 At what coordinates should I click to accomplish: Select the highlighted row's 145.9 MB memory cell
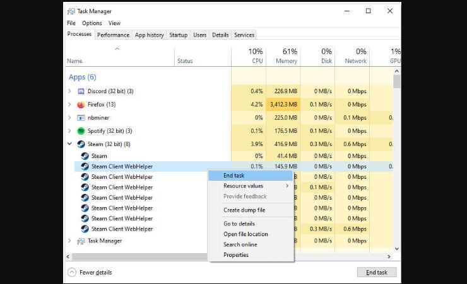point(283,166)
